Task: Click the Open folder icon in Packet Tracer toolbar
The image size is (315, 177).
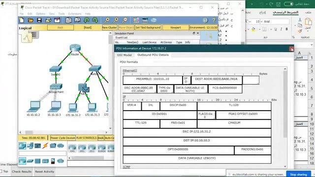Action: (x=31, y=20)
